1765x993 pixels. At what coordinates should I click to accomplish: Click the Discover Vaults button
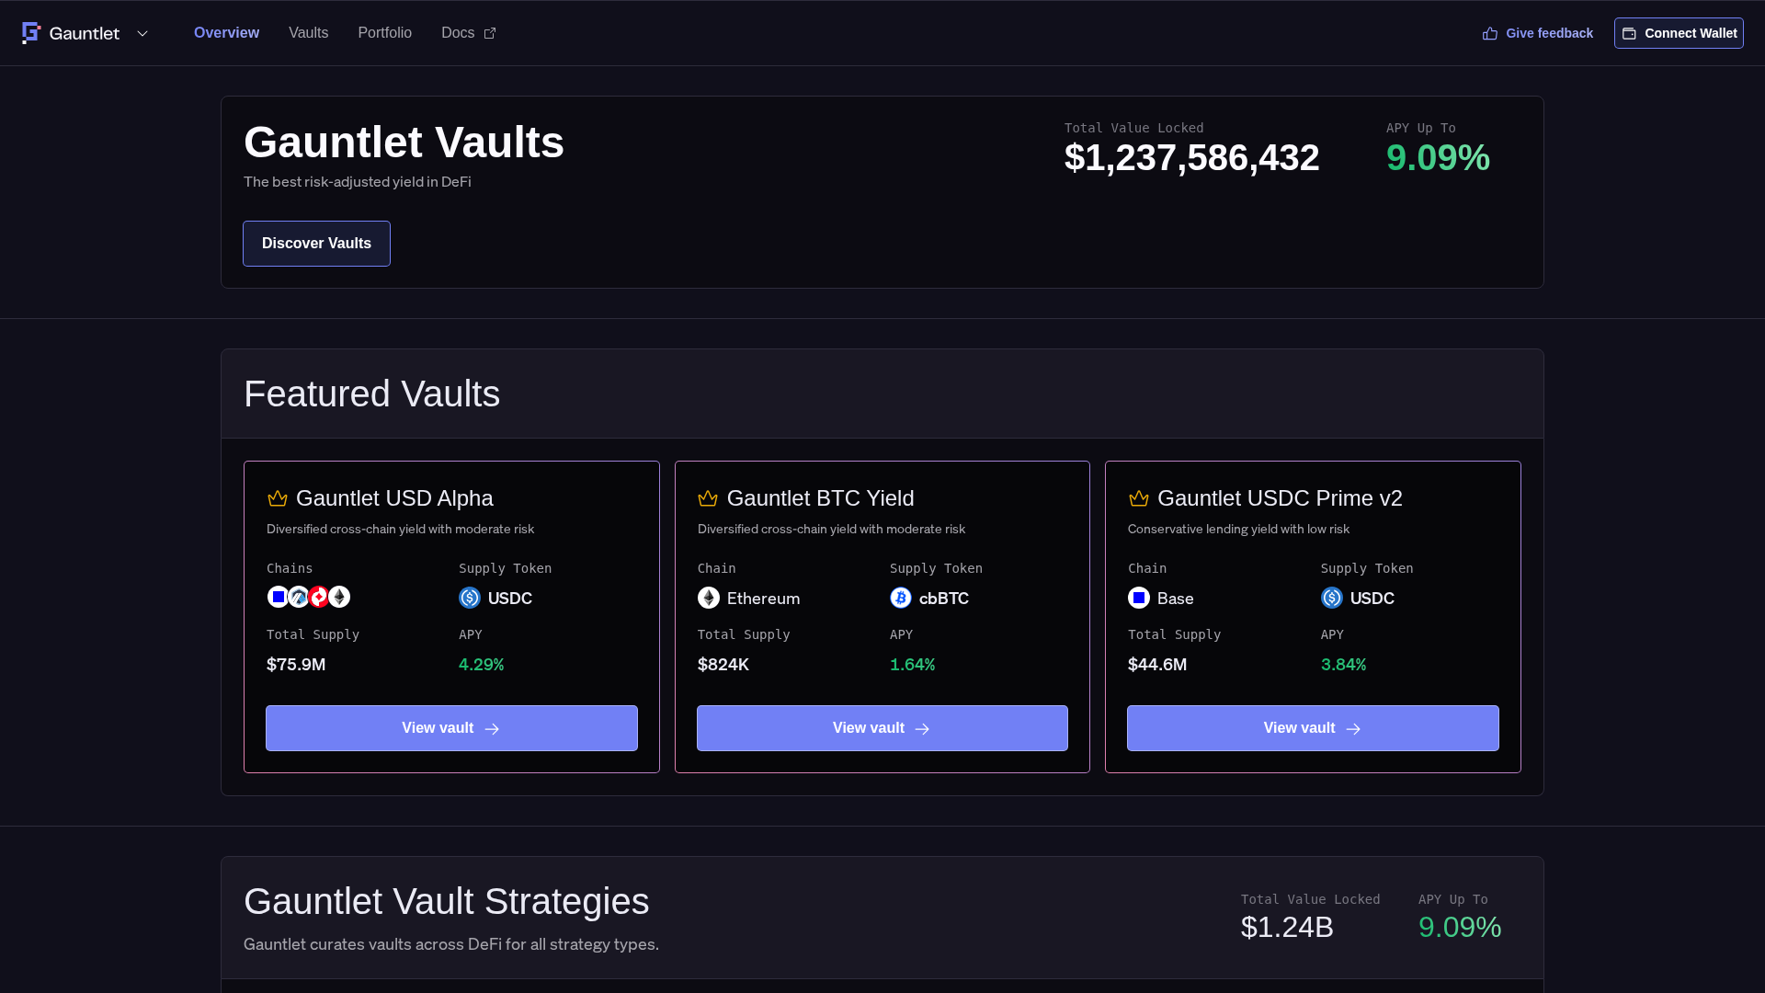pos(316,244)
